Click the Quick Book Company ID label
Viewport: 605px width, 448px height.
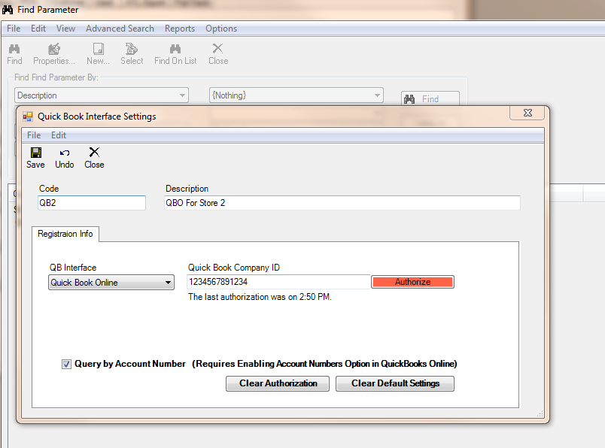coord(234,268)
